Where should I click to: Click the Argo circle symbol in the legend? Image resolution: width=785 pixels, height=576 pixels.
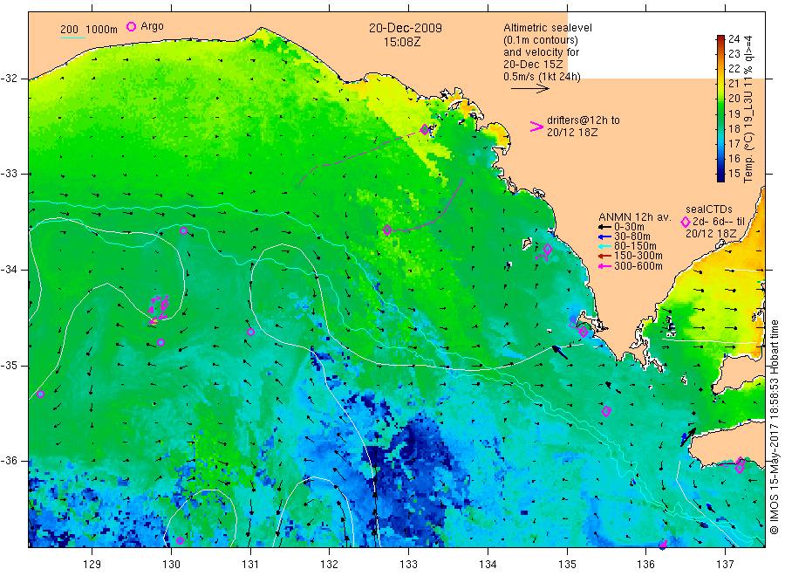click(x=131, y=26)
